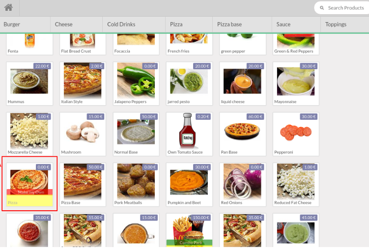Add Hummus product to order

[29, 83]
